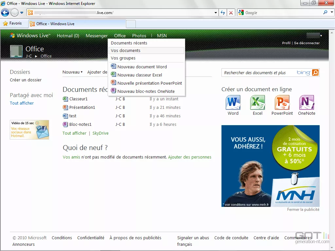Screen dimensions: 335x251
Task: Select the Office - Windows Live tab
Action: point(77,24)
